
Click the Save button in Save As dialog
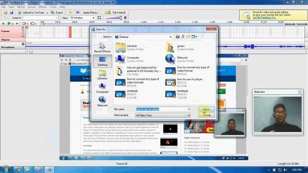pos(206,109)
